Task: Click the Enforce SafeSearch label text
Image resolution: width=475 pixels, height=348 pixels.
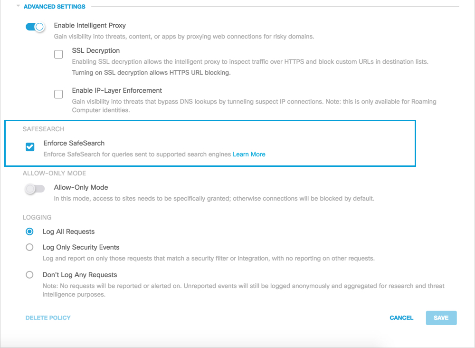Action: click(74, 143)
